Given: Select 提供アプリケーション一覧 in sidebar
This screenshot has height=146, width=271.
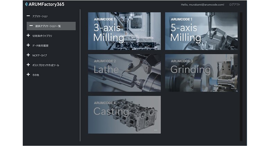Looking at the screenshot, I should [x=51, y=26].
